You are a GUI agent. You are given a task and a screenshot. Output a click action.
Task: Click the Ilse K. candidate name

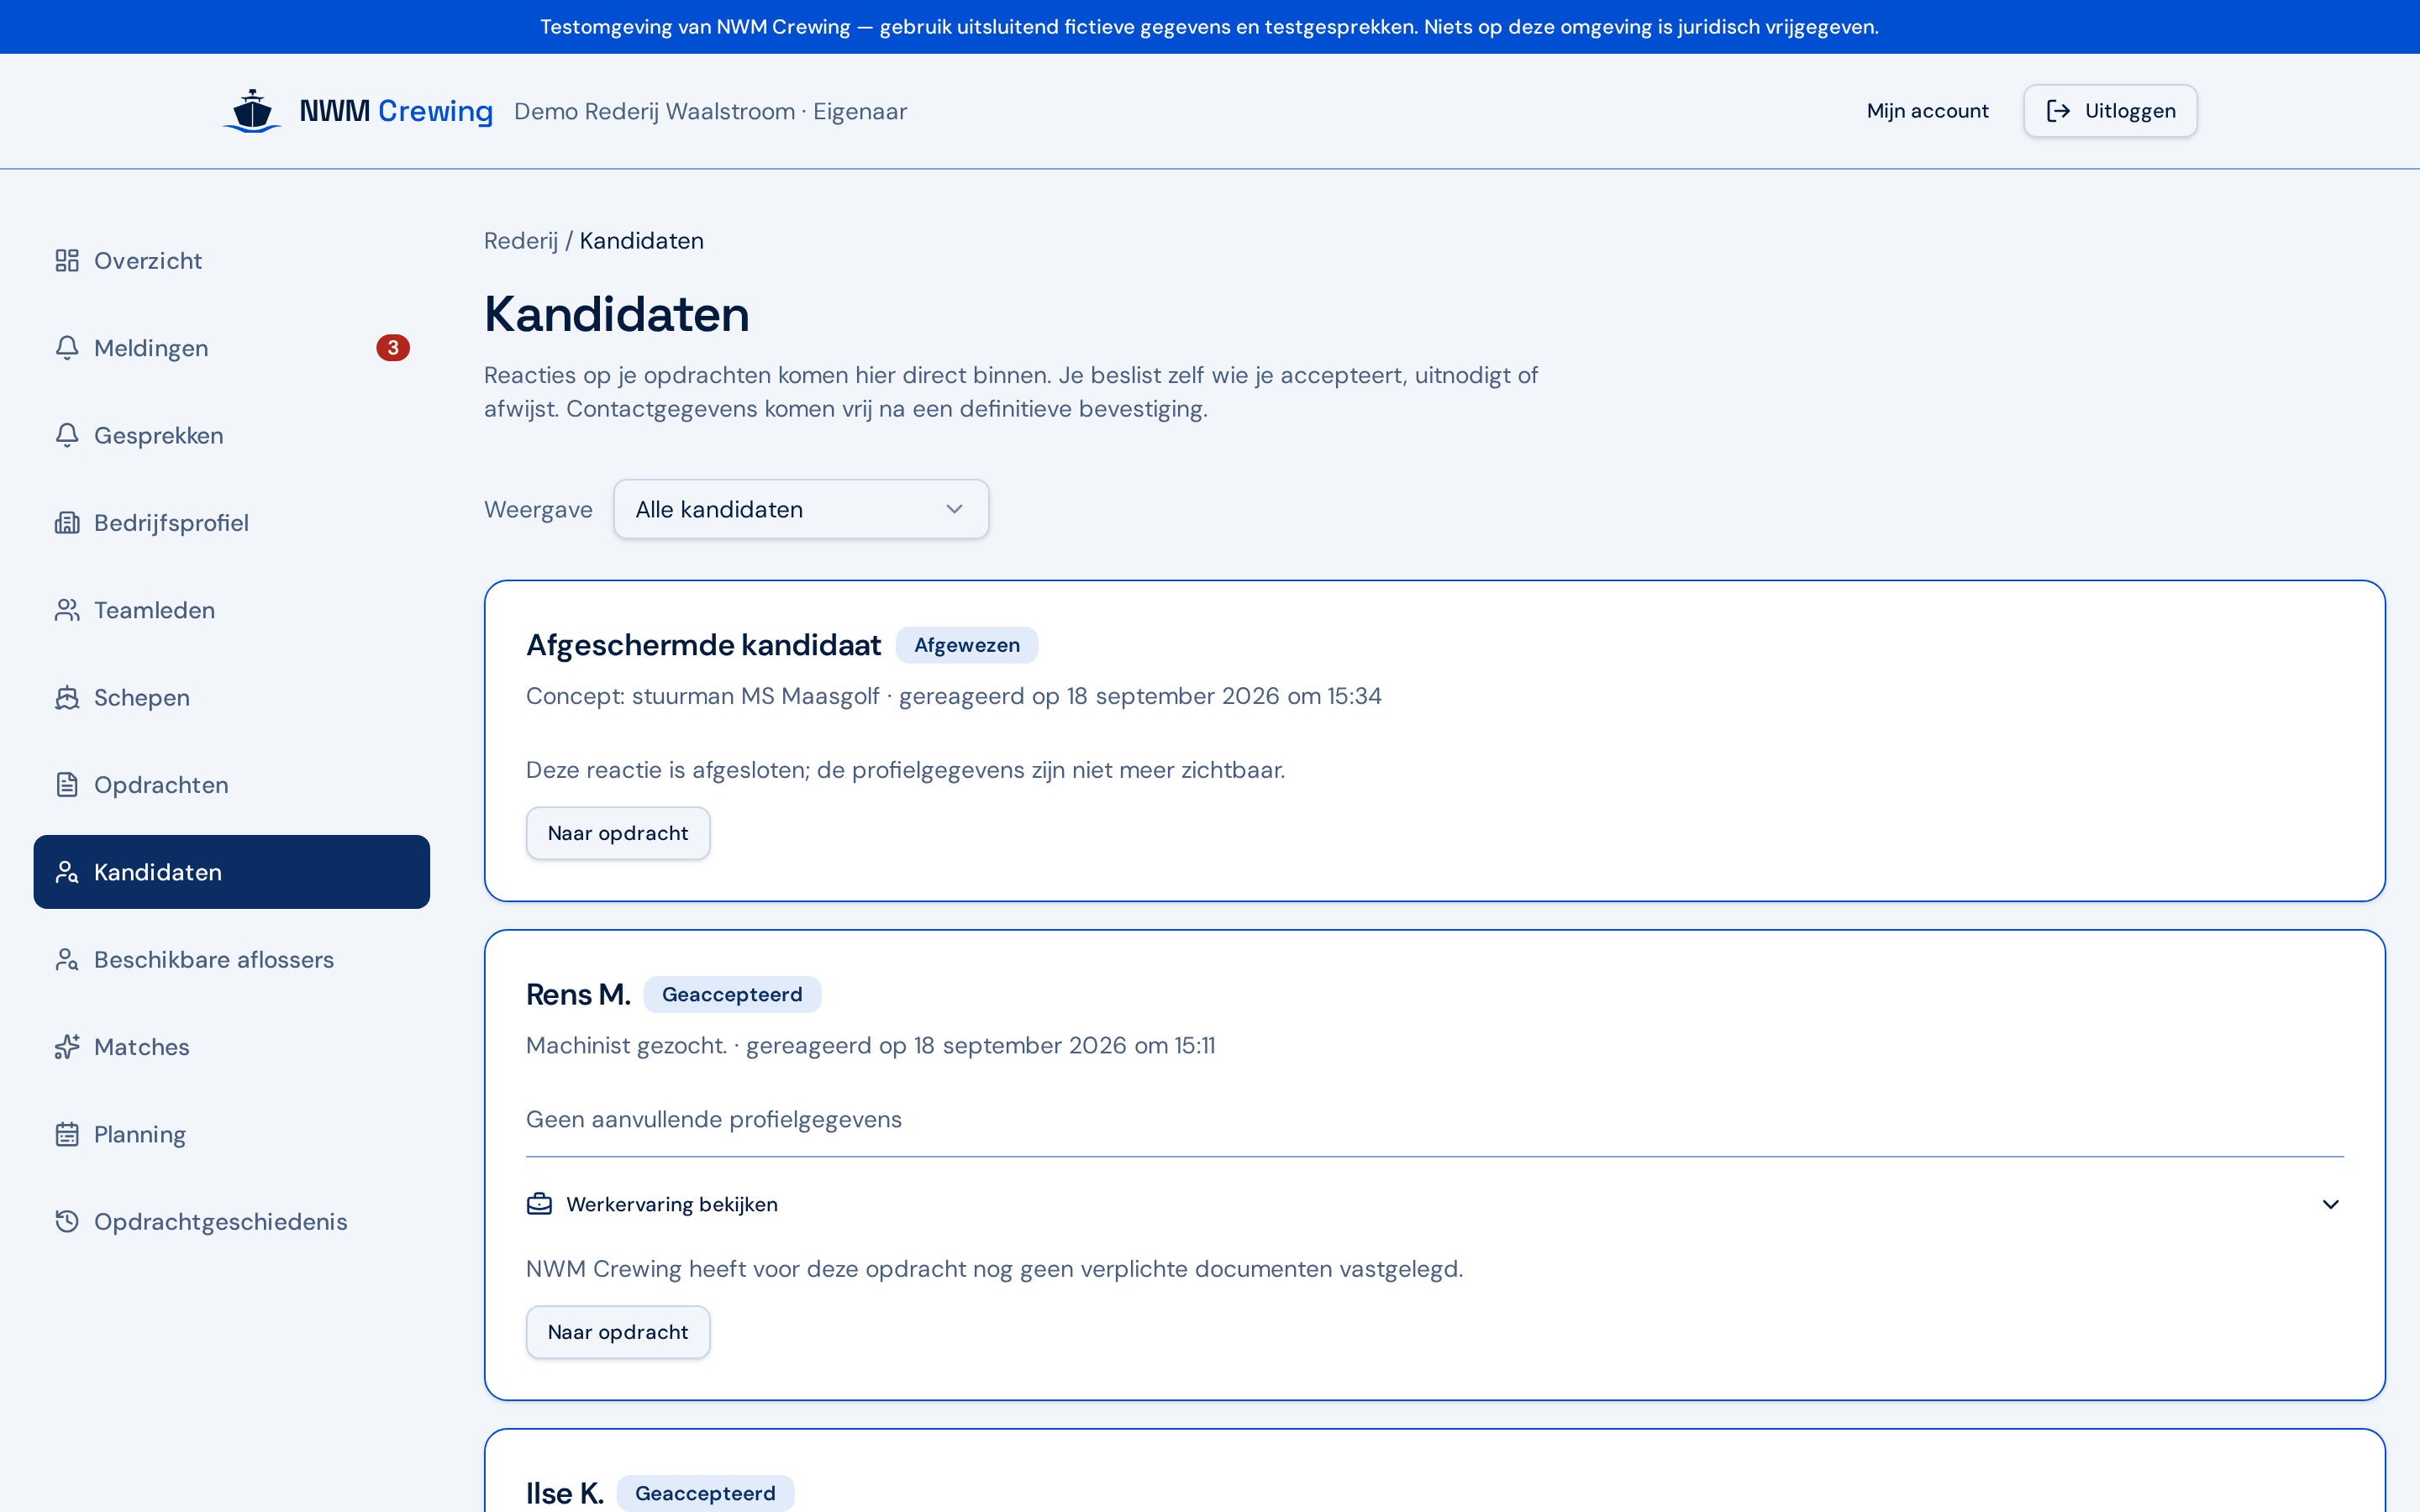[x=565, y=1493]
